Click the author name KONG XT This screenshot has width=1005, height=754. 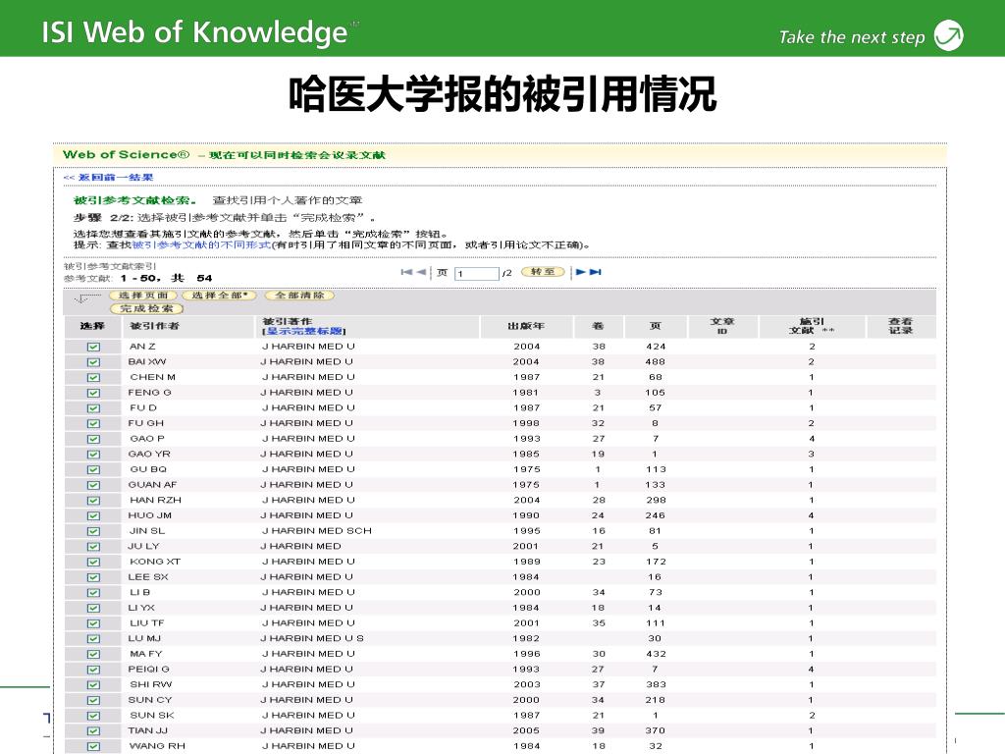coord(155,562)
